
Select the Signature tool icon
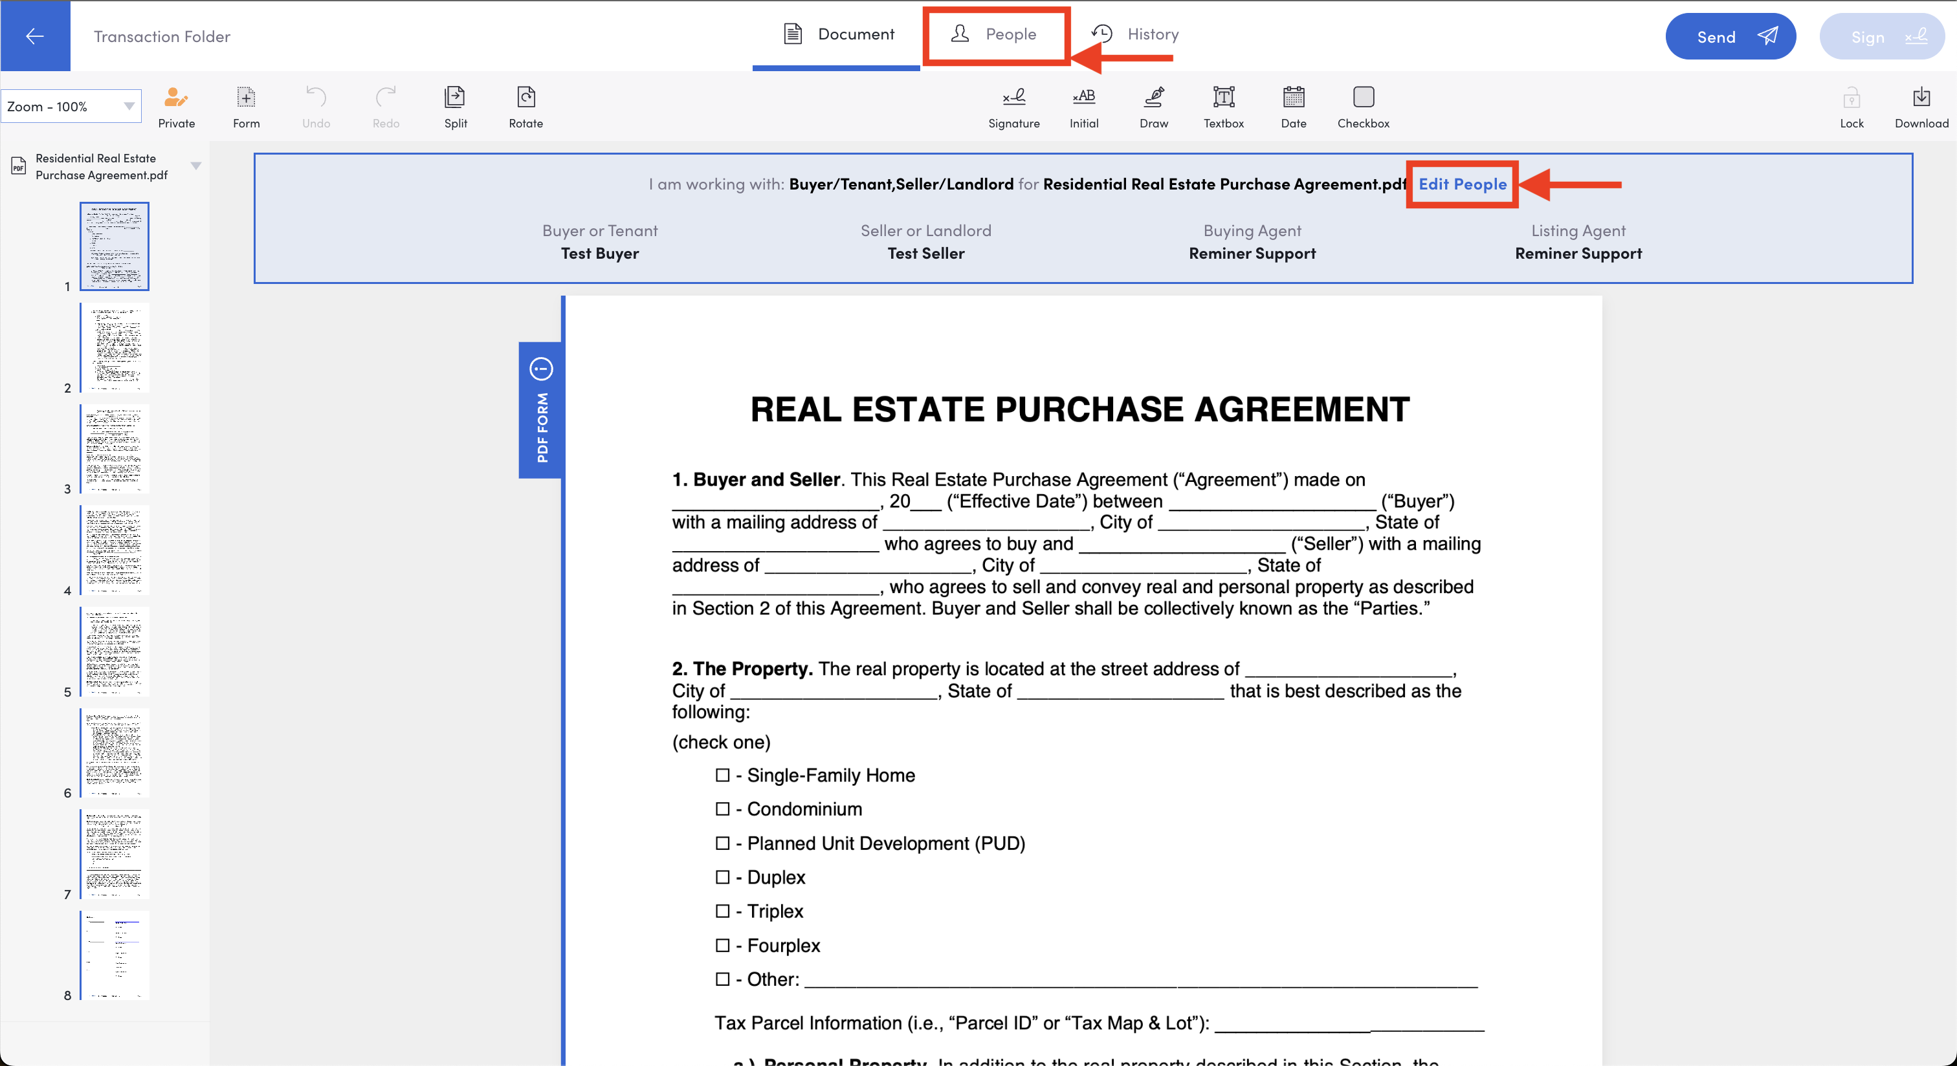1013,98
